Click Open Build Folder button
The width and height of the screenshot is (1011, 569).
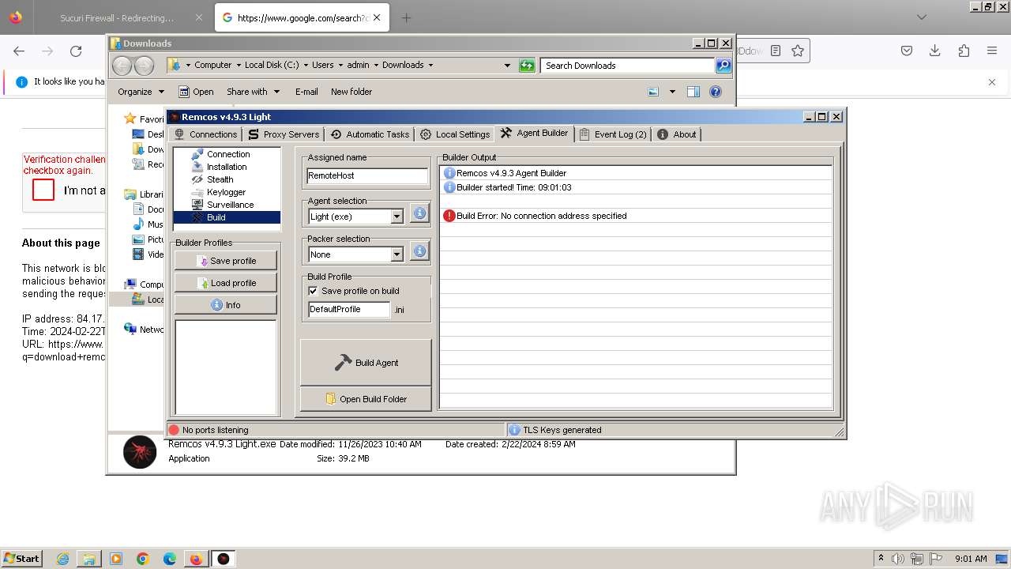point(366,399)
